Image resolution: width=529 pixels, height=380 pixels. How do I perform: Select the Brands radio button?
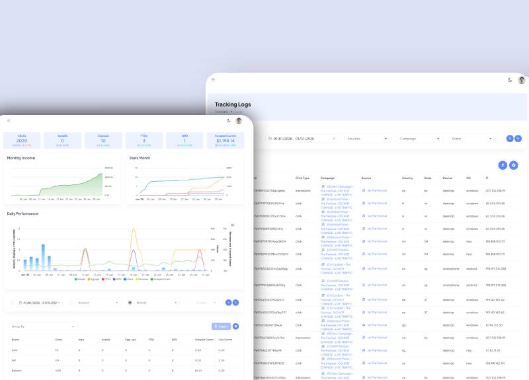[130, 302]
